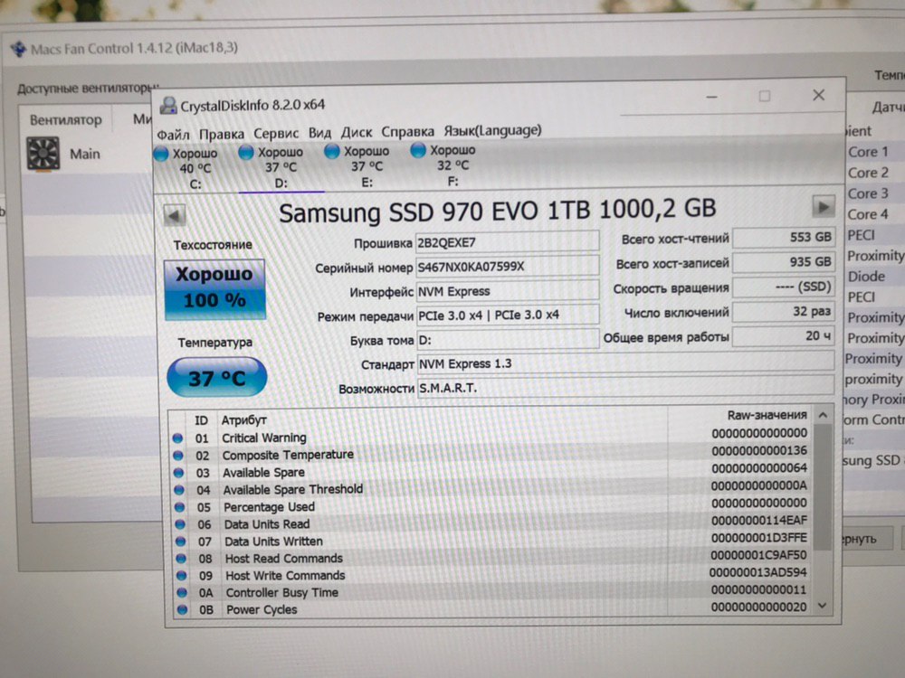
Task: Open the Диск menu
Action: [x=356, y=132]
